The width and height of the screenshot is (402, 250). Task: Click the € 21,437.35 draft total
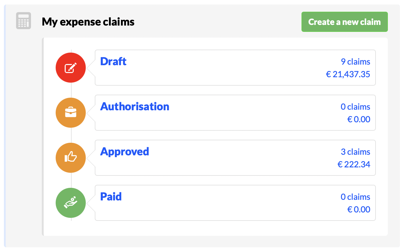pos(348,74)
